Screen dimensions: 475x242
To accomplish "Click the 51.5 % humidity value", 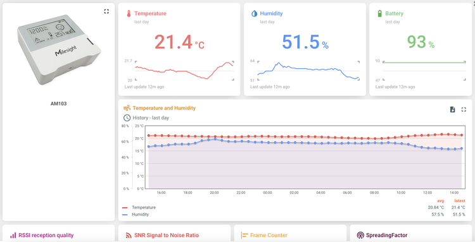I will tap(305, 42).
